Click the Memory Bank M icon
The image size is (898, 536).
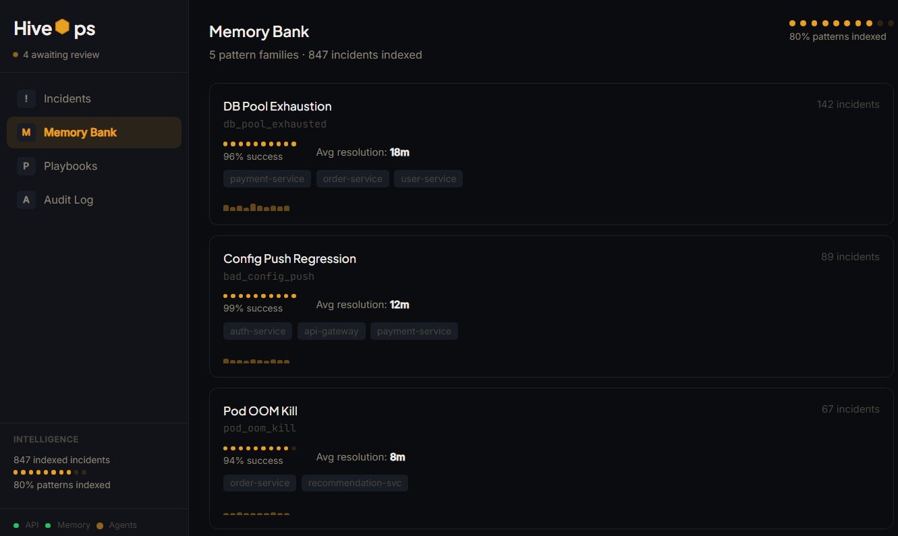[26, 132]
